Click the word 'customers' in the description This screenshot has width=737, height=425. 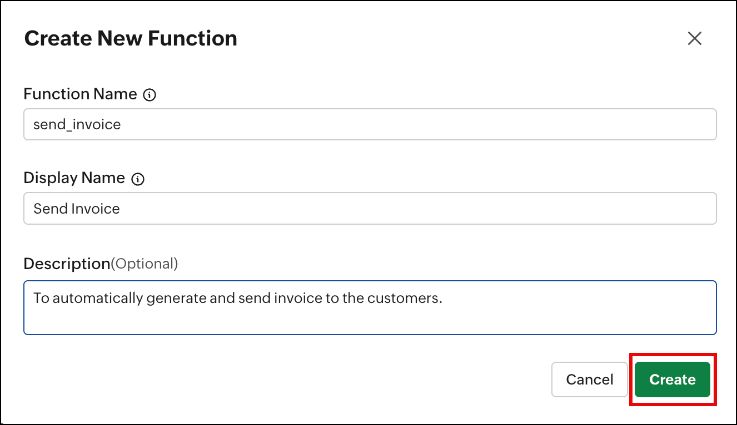coord(410,298)
